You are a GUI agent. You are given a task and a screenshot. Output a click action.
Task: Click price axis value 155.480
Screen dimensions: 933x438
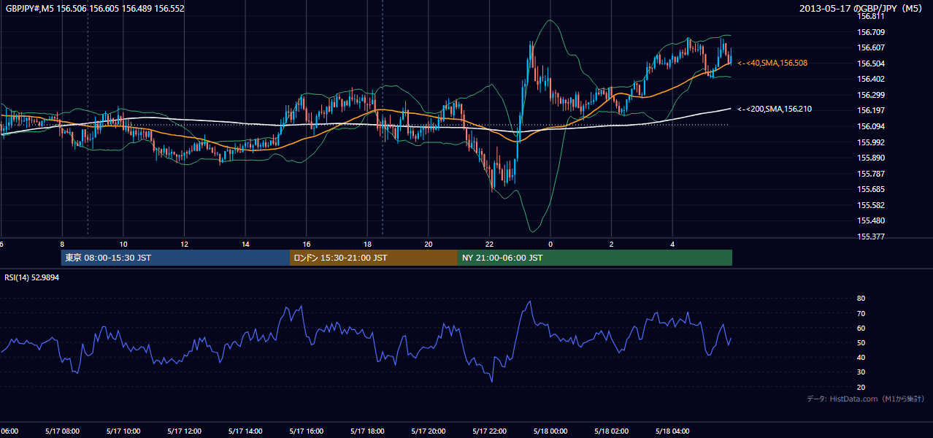click(x=871, y=220)
